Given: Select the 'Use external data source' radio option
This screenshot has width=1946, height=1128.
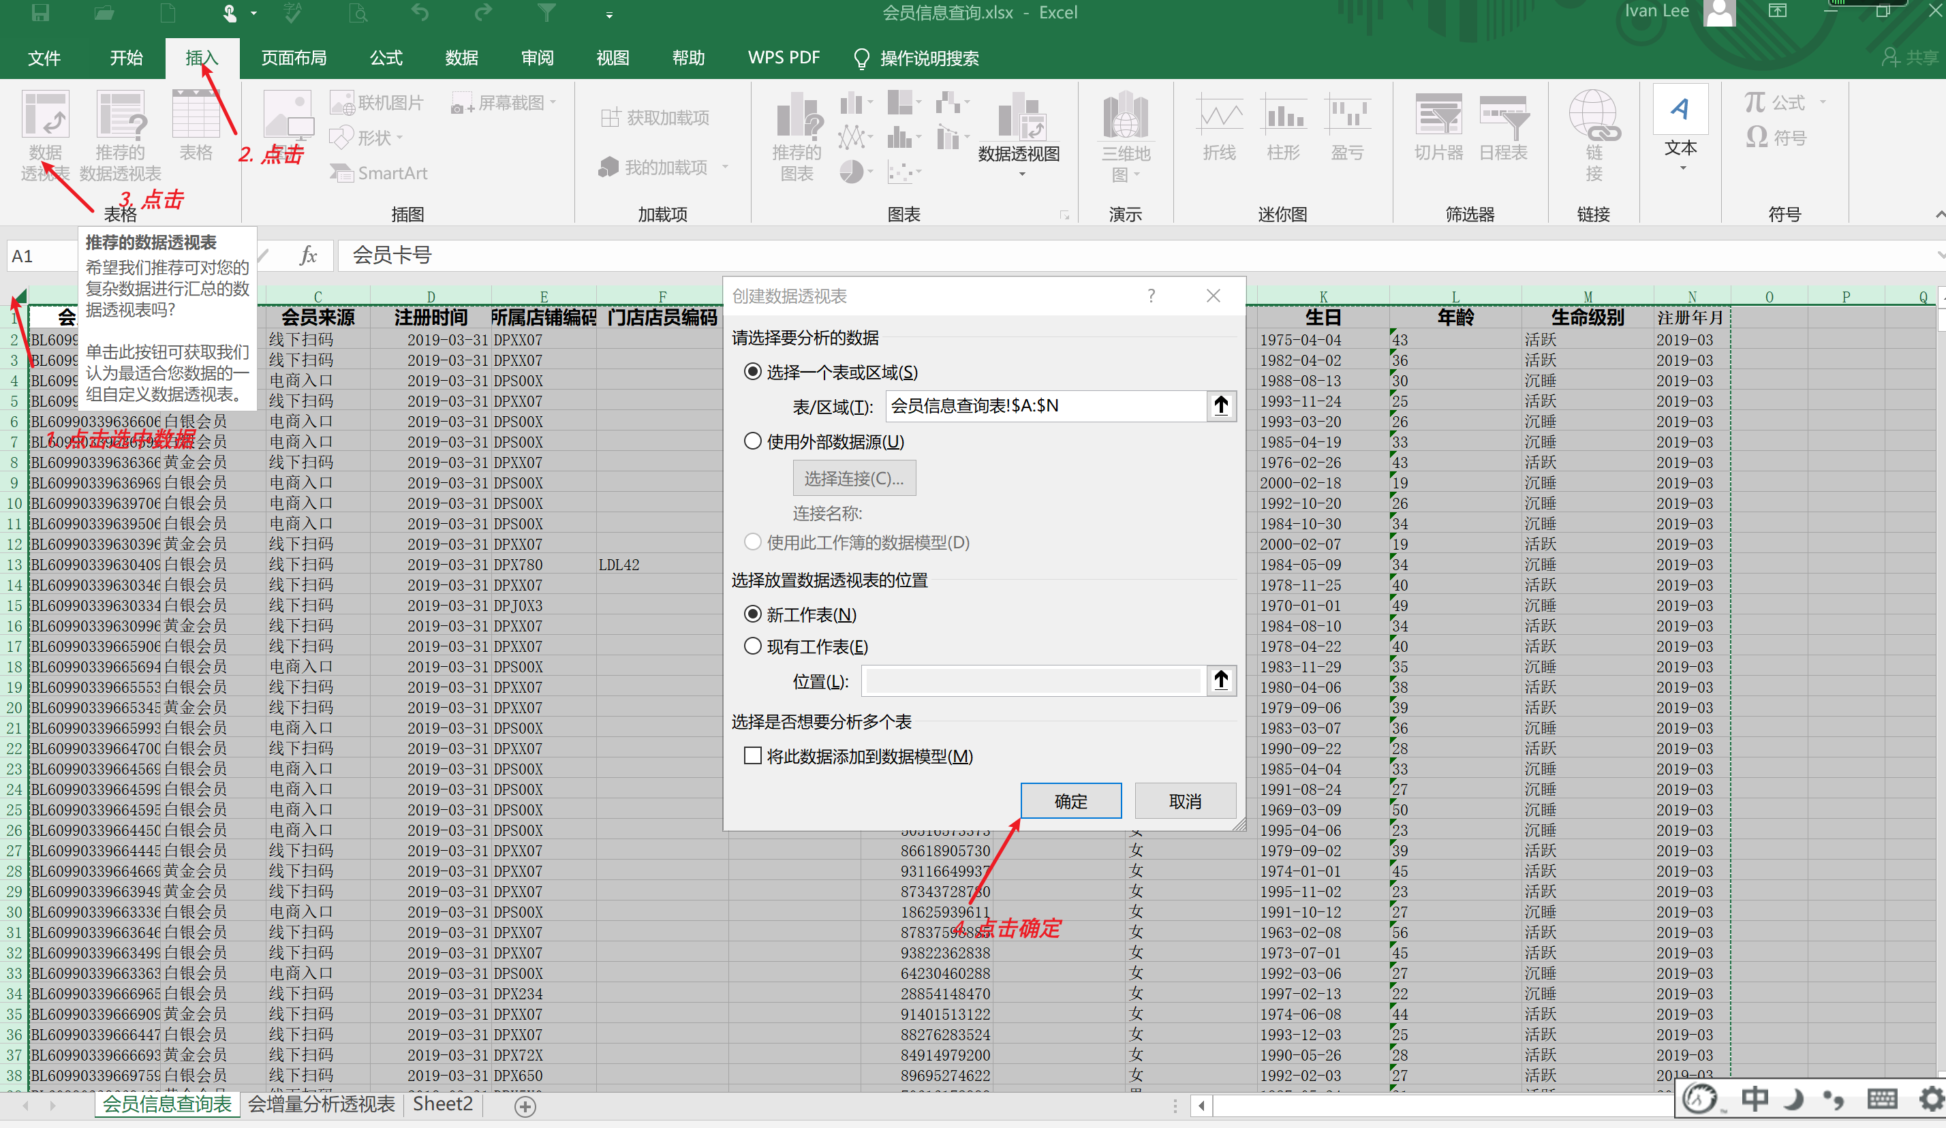Looking at the screenshot, I should click(753, 441).
